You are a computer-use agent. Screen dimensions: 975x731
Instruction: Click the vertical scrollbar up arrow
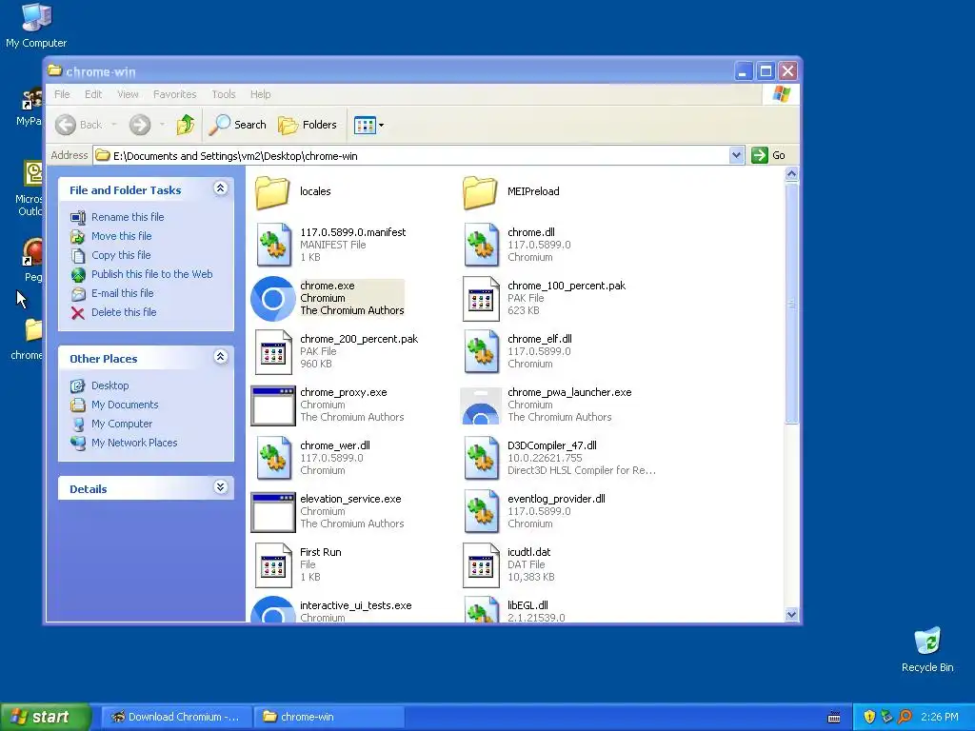791,174
